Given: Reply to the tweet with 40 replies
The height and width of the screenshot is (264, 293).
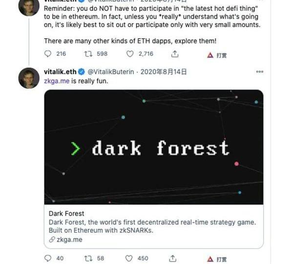Looking at the screenshot, I should tap(48, 258).
